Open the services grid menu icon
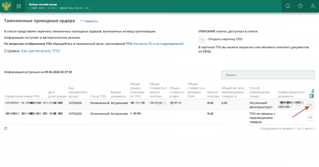319x167 pixels. tap(19, 6)
